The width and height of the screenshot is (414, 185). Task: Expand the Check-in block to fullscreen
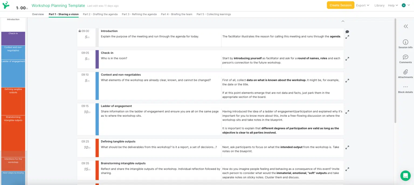pyautogui.click(x=347, y=59)
